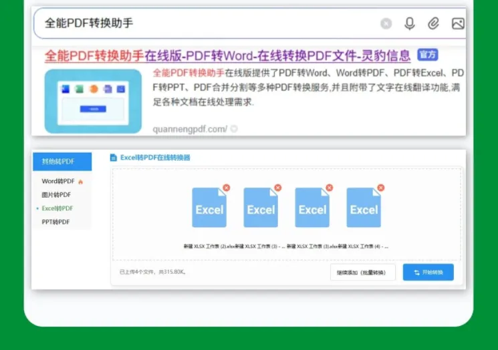The height and width of the screenshot is (350, 498).
Task: Click the small shield icon after the URL
Action: click(x=234, y=129)
